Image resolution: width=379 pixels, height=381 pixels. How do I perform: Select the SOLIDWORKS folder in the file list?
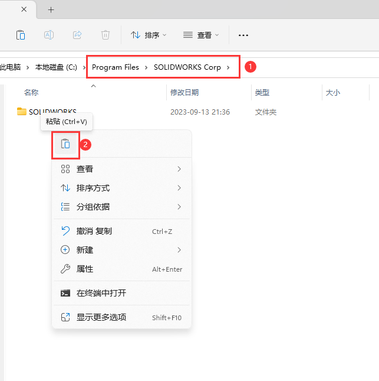52,112
